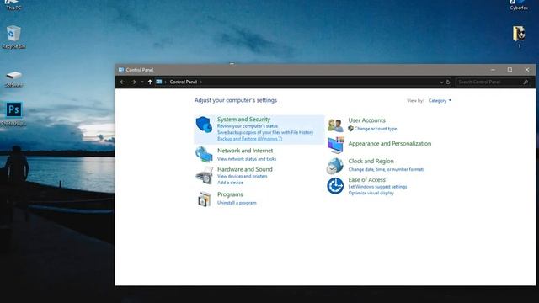Viewport: 539px width, 303px height.
Task: Click the Control Panel breadcrumb
Action: (184, 82)
